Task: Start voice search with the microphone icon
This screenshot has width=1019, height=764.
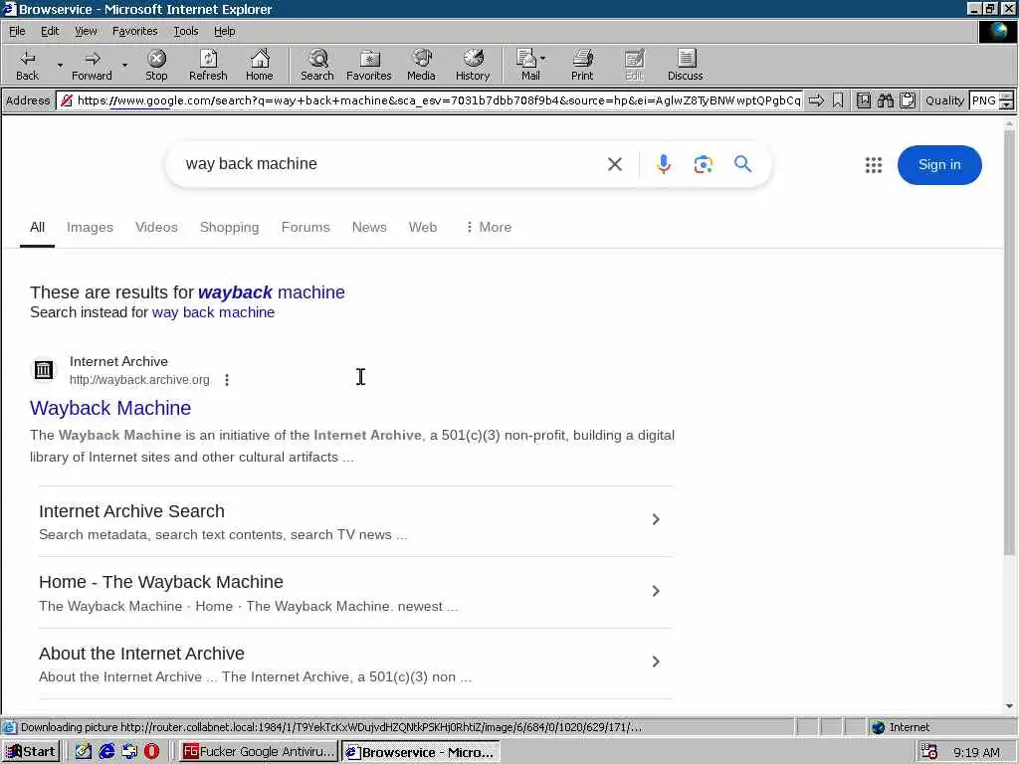Action: [663, 164]
